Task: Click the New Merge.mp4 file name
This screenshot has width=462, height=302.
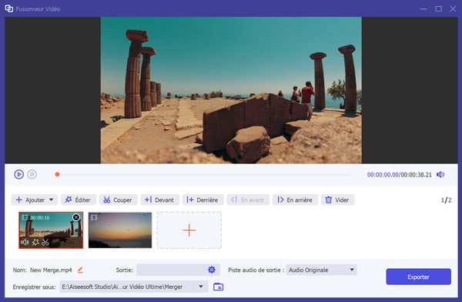Action: click(x=51, y=270)
